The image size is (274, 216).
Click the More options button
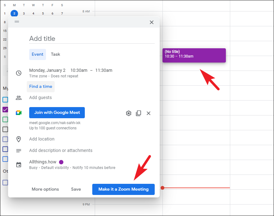[45, 189]
